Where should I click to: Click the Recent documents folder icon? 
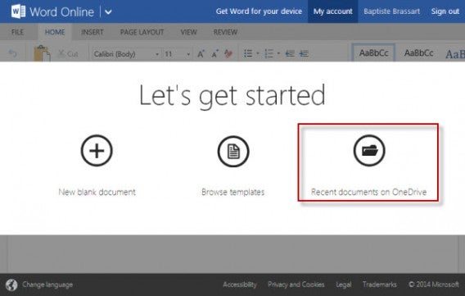point(369,151)
